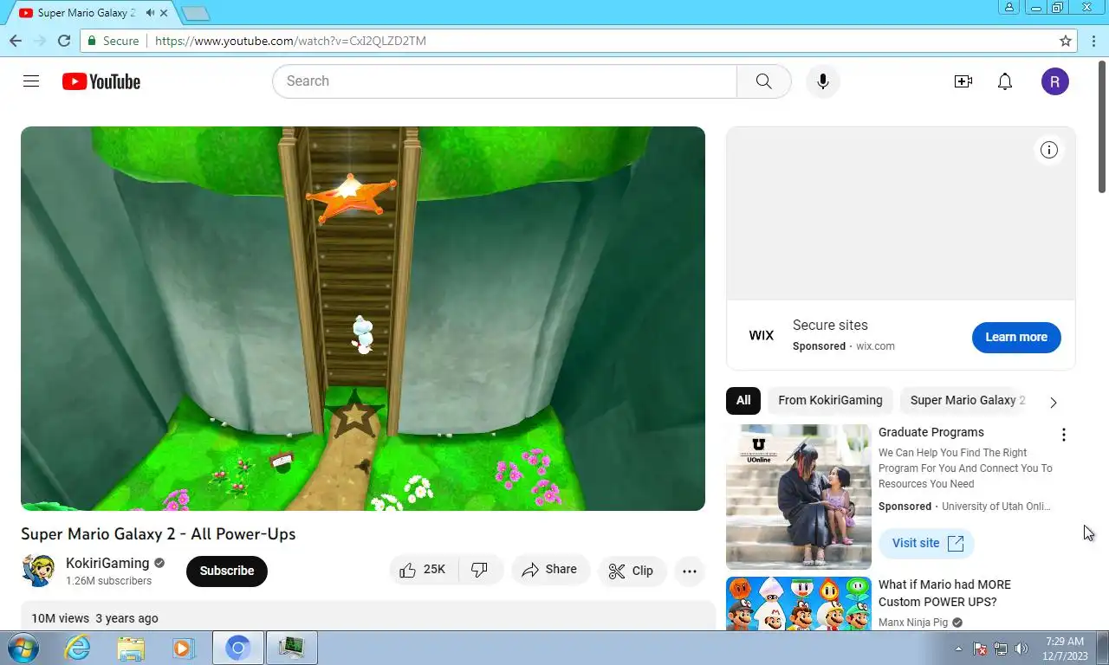Click the video player to pause
The height and width of the screenshot is (665, 1109).
point(363,319)
